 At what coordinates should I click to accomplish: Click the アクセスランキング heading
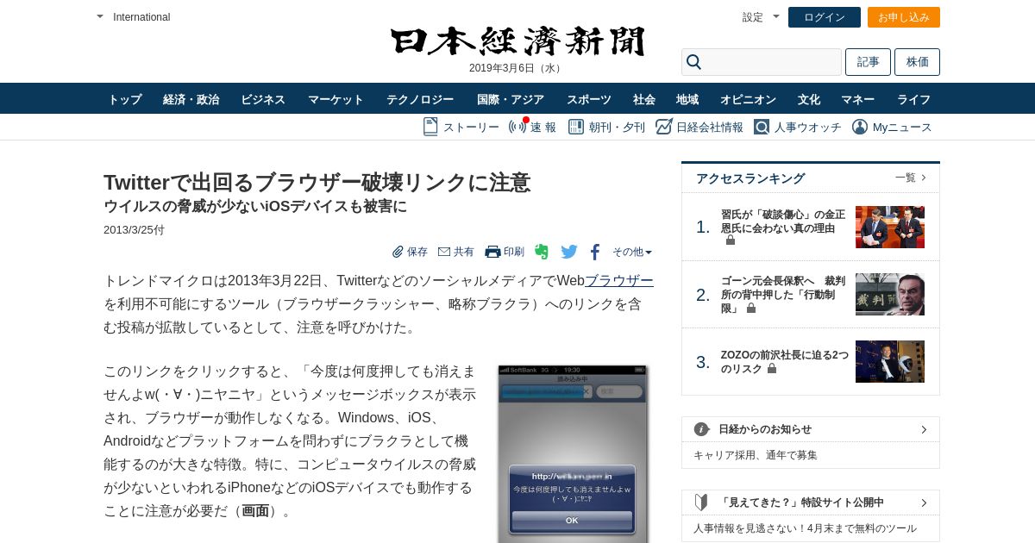point(750,178)
